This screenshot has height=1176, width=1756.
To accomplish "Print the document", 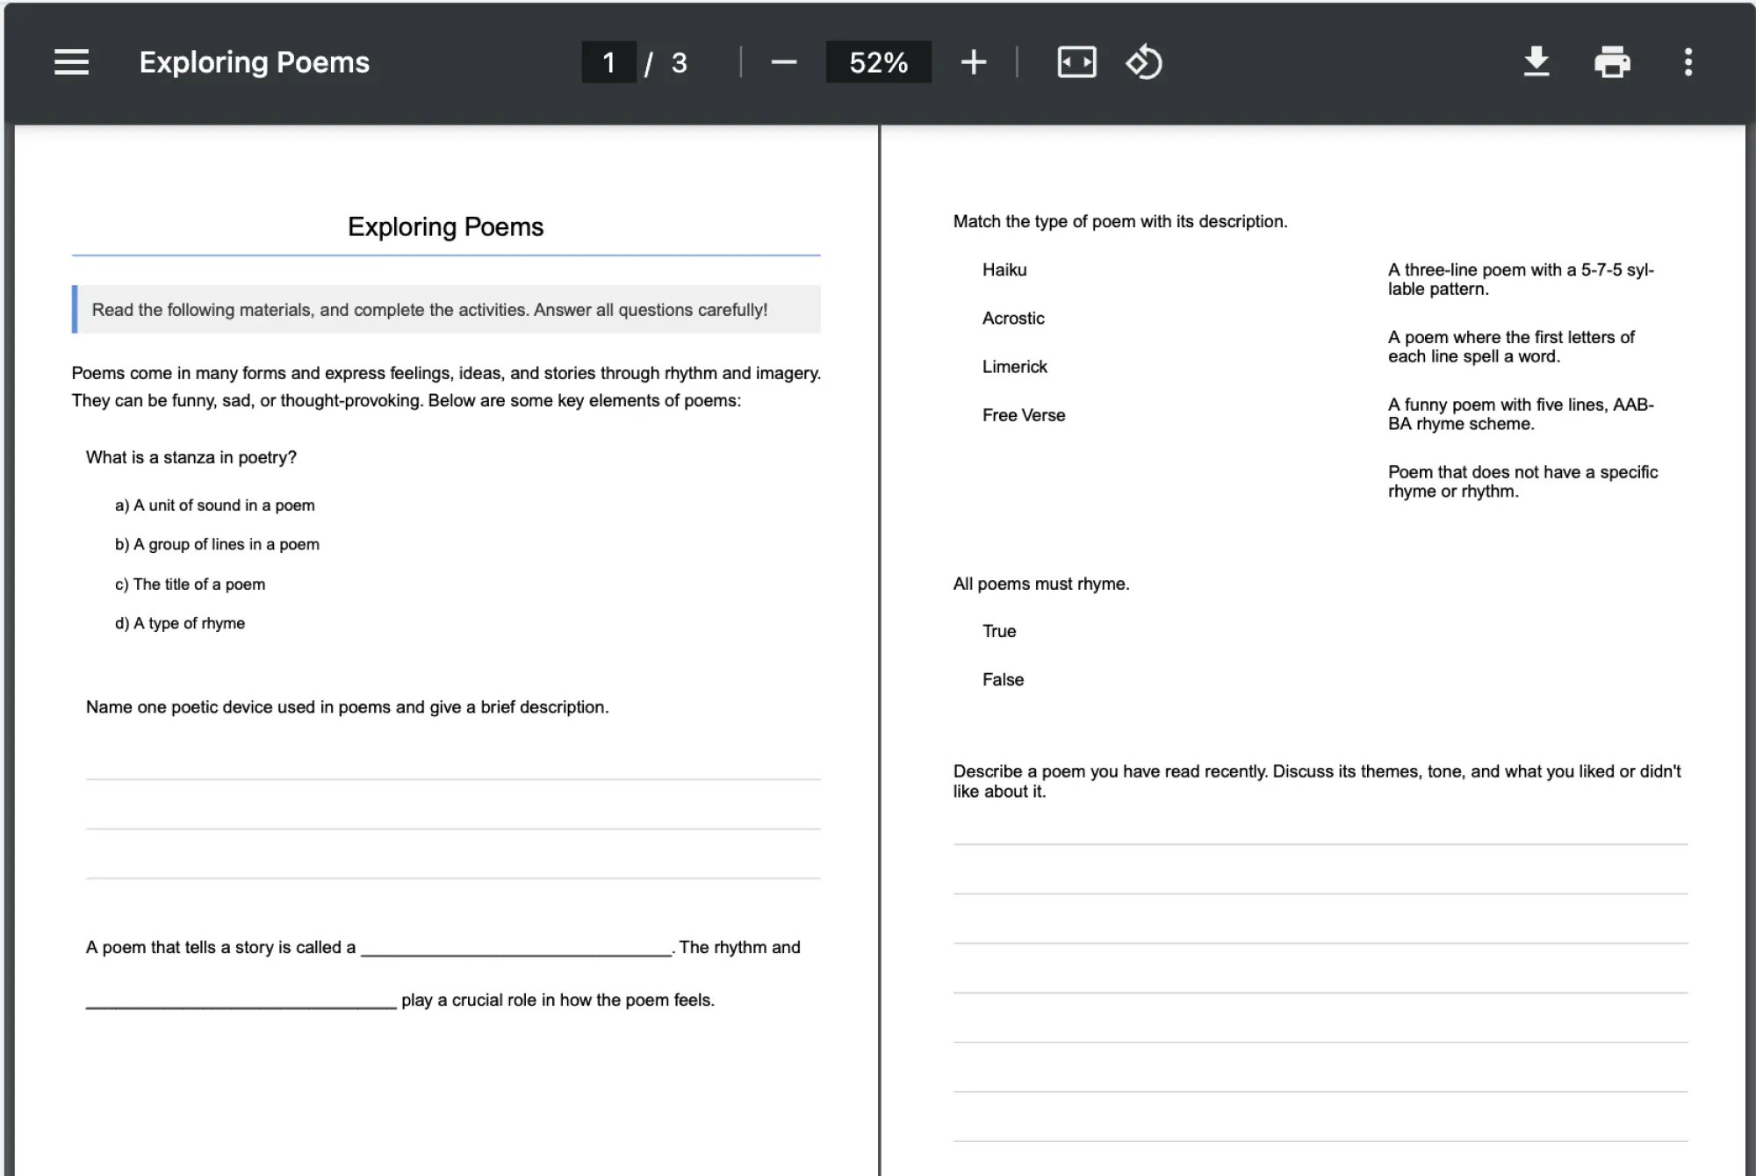I will tap(1612, 62).
